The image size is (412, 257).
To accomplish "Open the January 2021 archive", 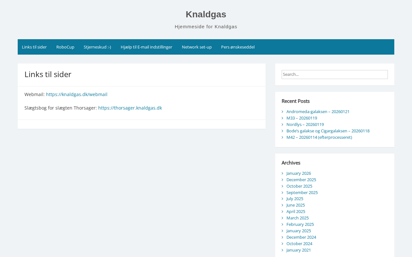I will coord(299,250).
